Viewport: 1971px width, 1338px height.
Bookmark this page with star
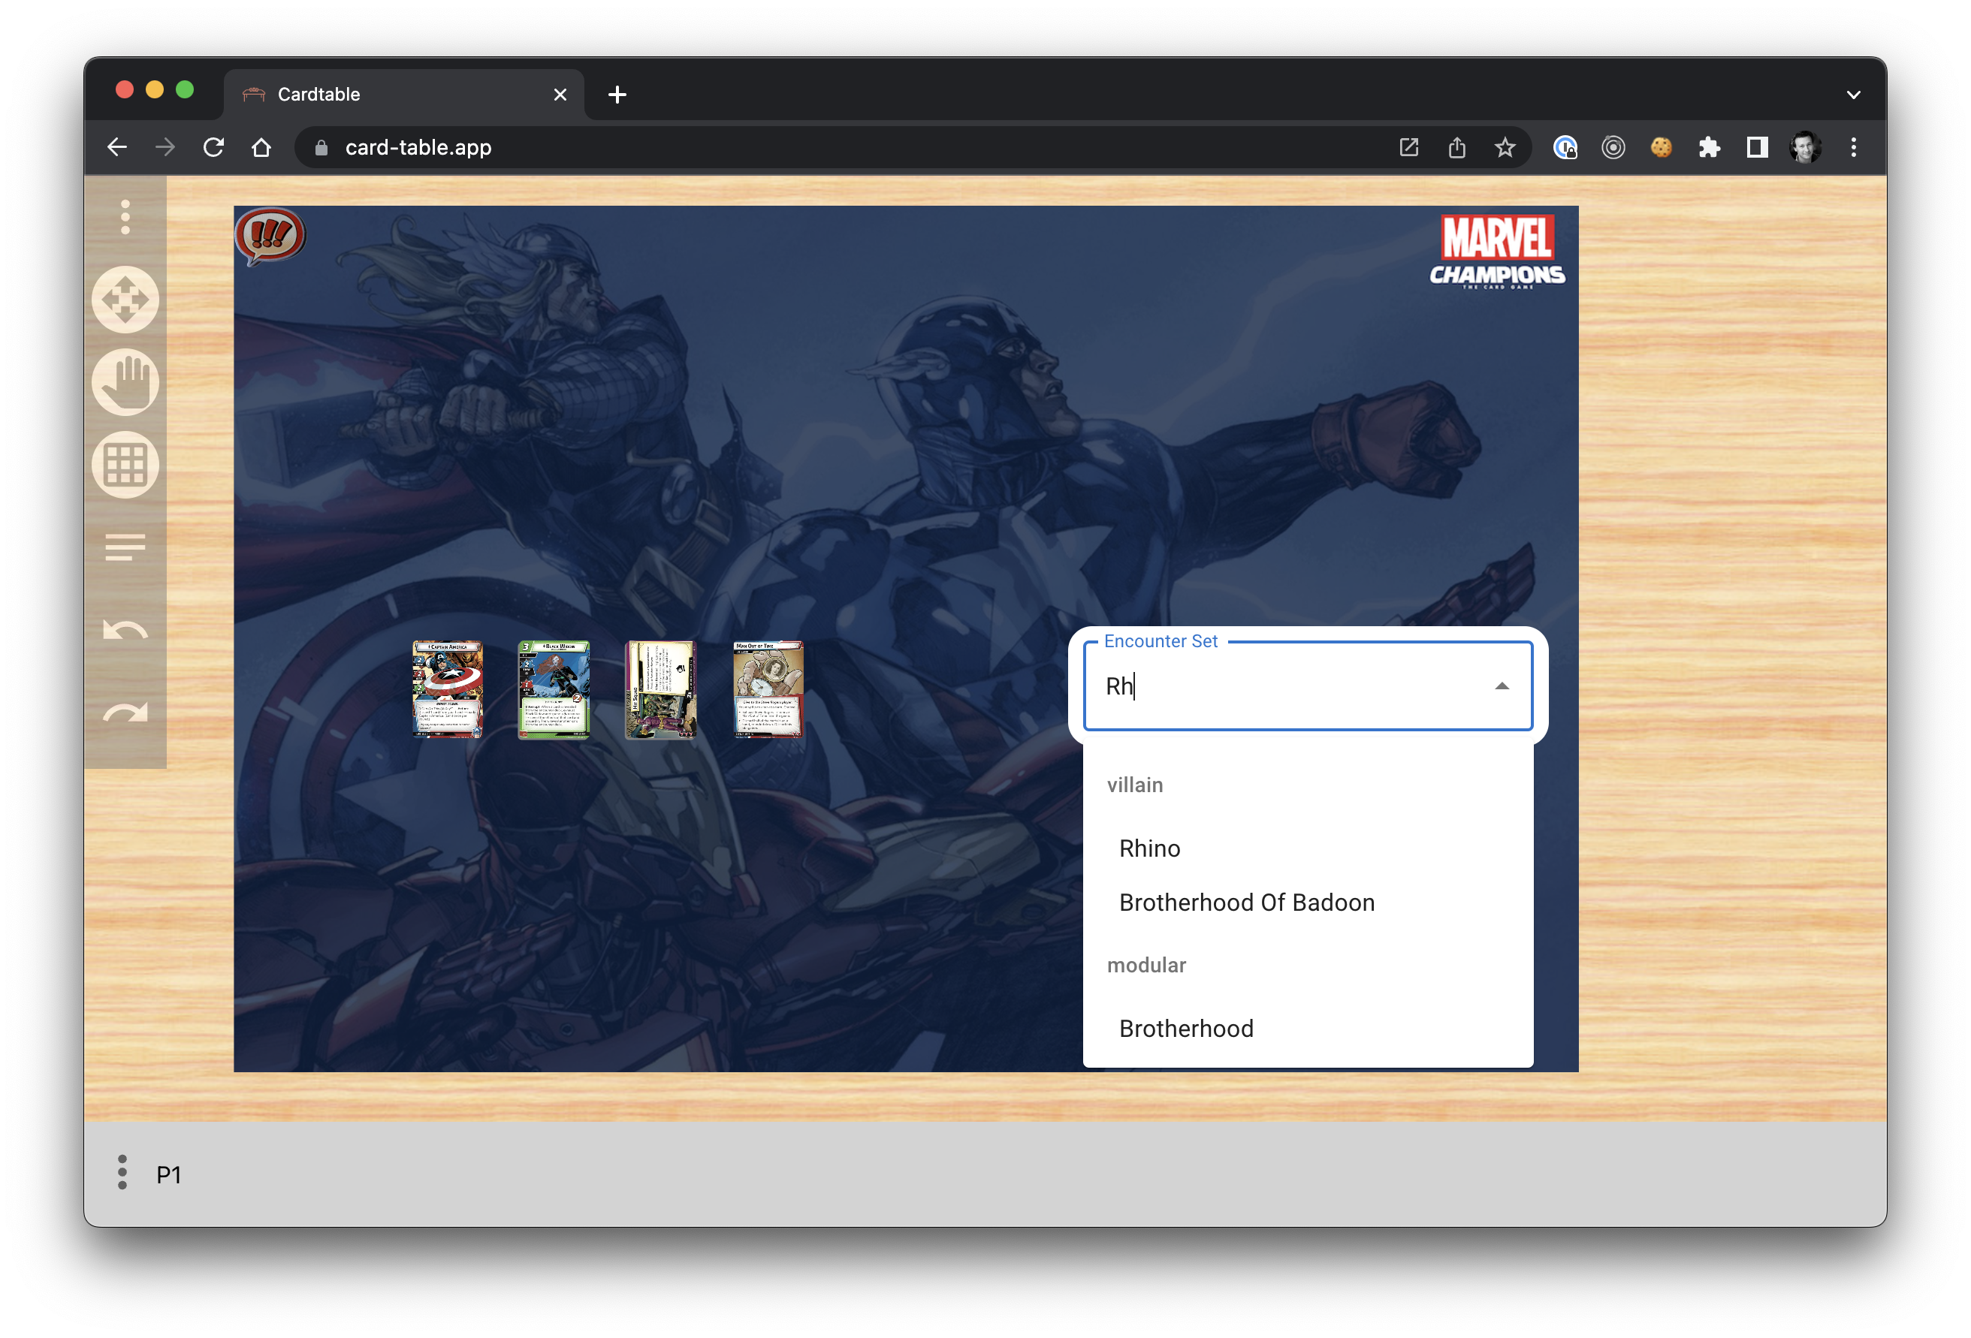pyautogui.click(x=1505, y=147)
